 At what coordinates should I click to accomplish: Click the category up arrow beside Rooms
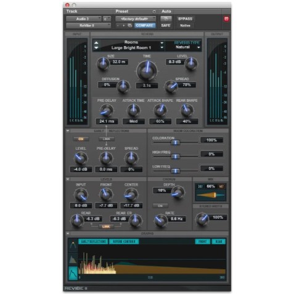click(x=96, y=43)
